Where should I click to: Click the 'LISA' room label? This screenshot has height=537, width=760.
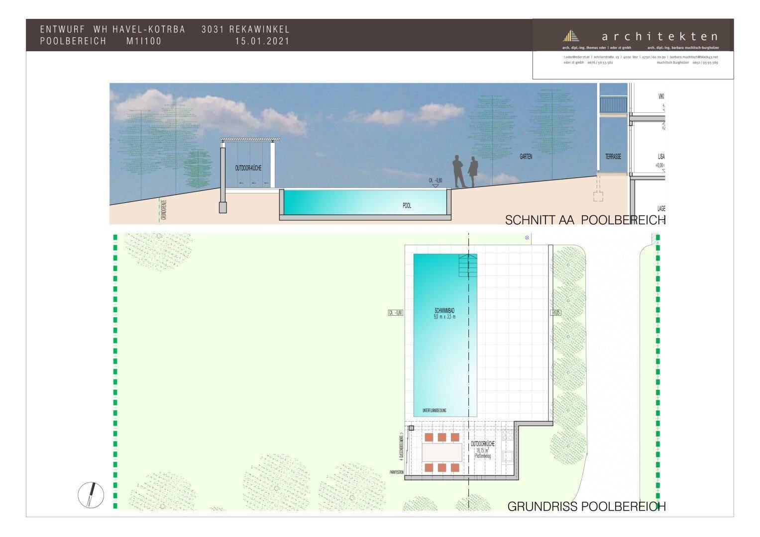(x=661, y=156)
